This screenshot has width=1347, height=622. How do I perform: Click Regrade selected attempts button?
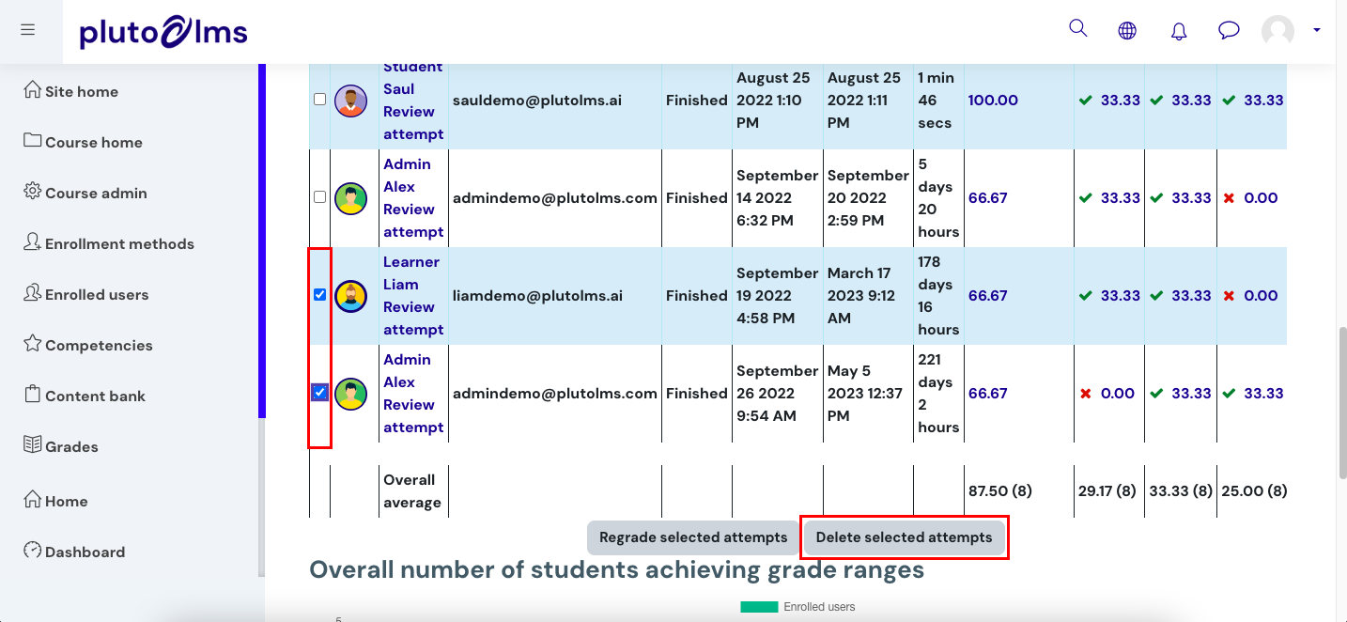[x=693, y=537]
